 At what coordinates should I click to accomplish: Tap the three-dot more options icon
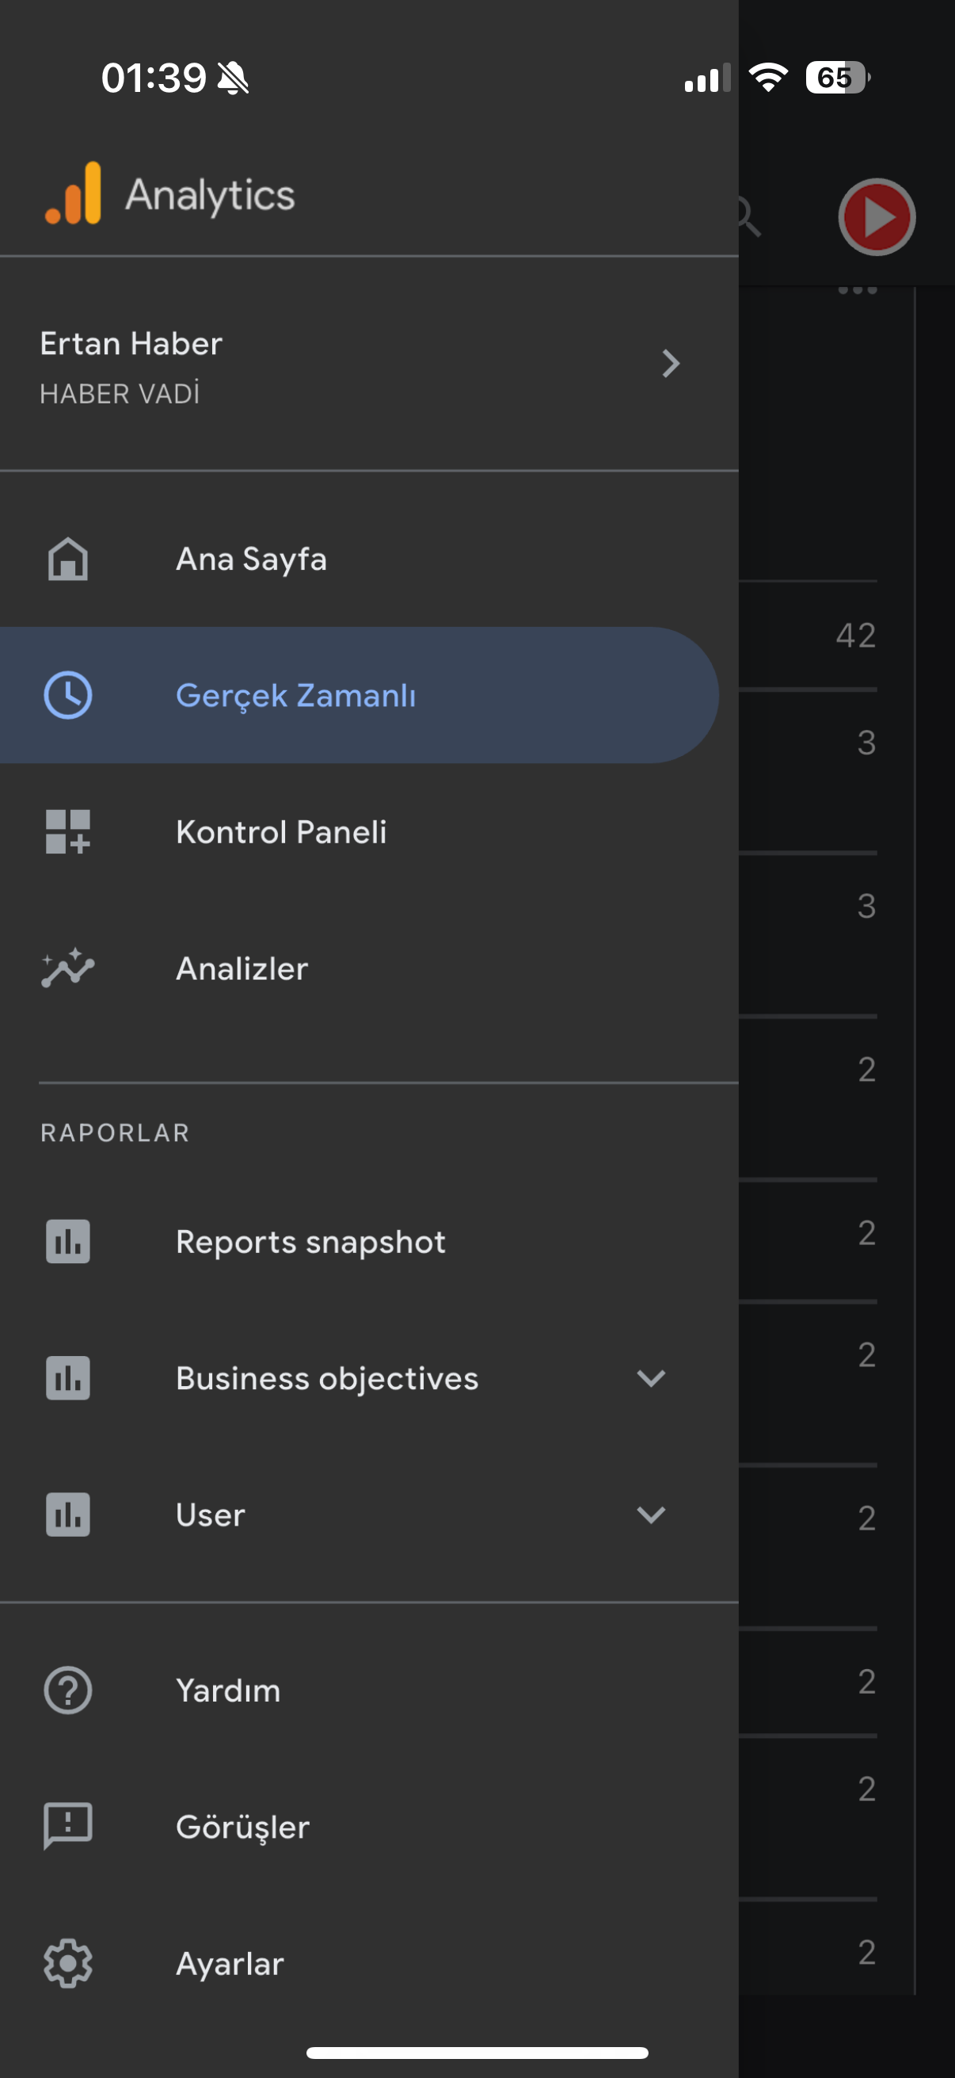(x=857, y=289)
